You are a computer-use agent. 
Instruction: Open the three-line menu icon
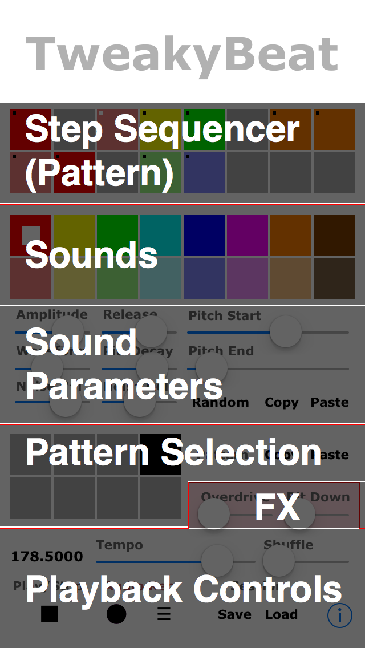click(x=164, y=614)
